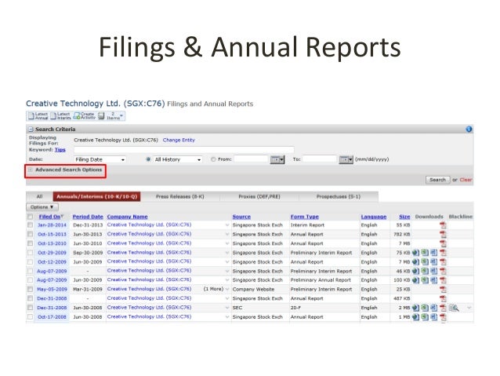Click the Change Entity link
The width and height of the screenshot is (500, 376).
coord(179,141)
